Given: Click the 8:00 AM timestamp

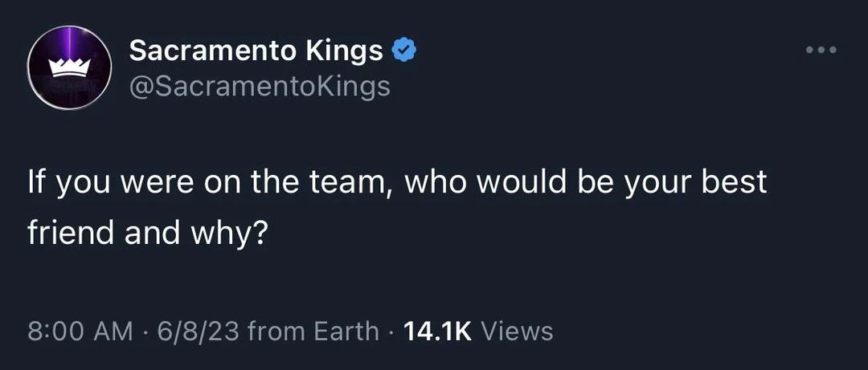Looking at the screenshot, I should [80, 331].
